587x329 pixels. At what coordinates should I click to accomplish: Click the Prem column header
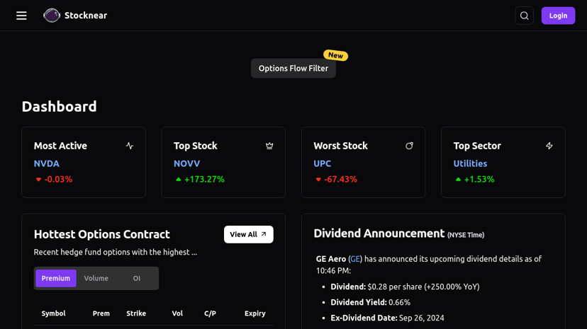[101, 313]
